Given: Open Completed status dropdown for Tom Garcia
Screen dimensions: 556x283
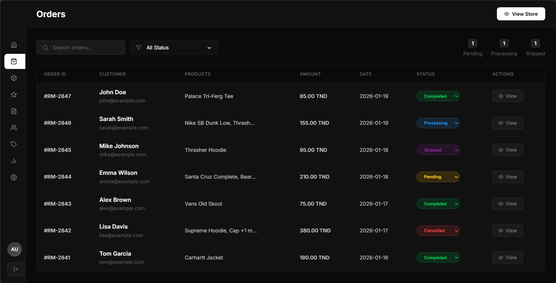Looking at the screenshot, I should pyautogui.click(x=438, y=258).
